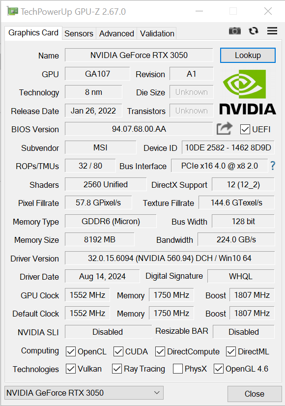Take a screenshot with the camera icon

235,31
